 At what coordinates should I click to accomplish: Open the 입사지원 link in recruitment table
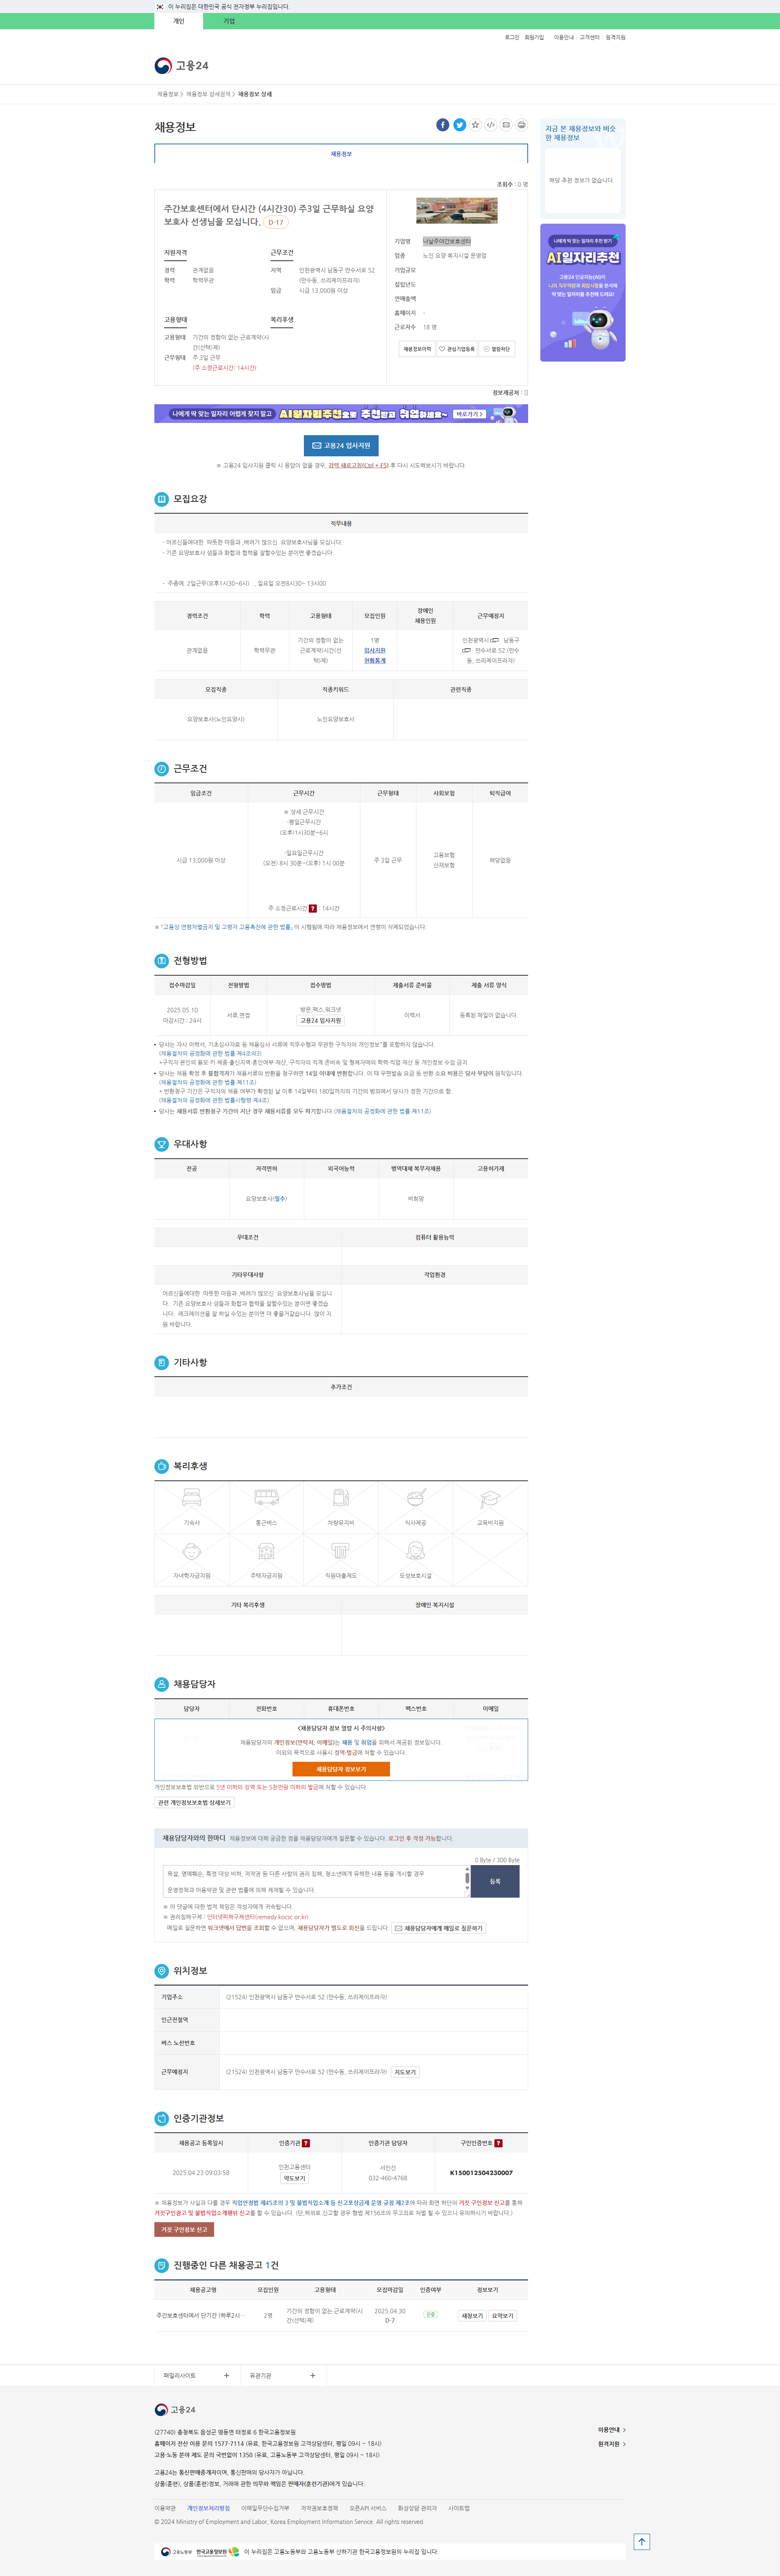(375, 650)
